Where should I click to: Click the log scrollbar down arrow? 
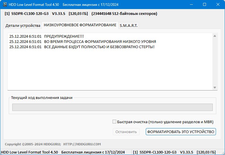[x=215, y=88]
